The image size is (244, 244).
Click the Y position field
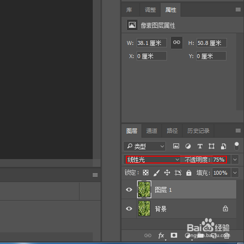[x=211, y=56]
